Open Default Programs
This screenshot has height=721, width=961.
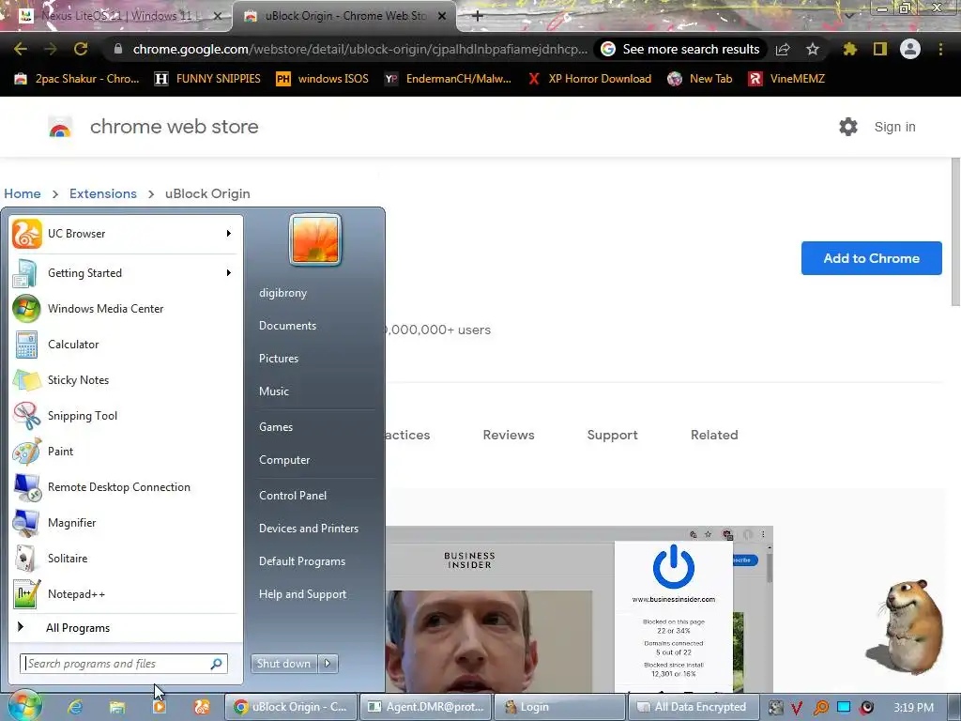302,561
